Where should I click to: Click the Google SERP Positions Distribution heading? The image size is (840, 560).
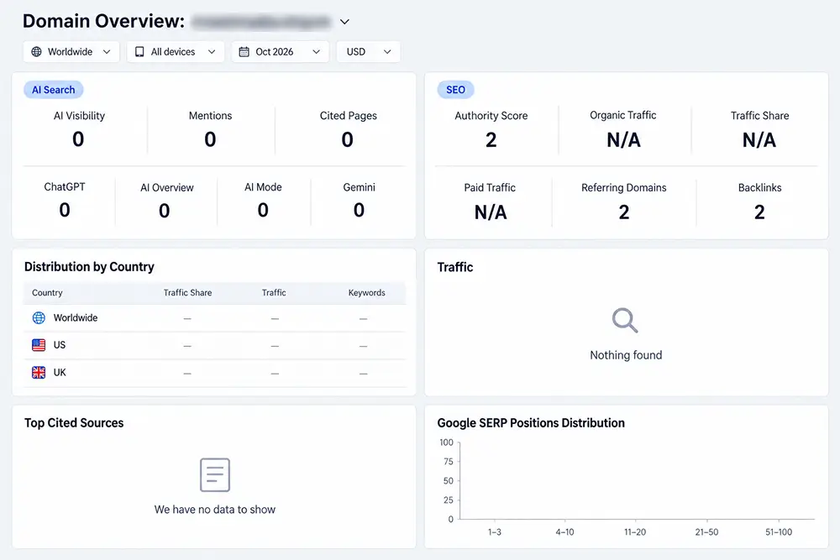point(531,423)
